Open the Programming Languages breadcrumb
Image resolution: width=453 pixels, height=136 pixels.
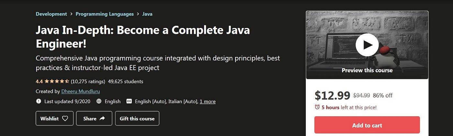[105, 14]
